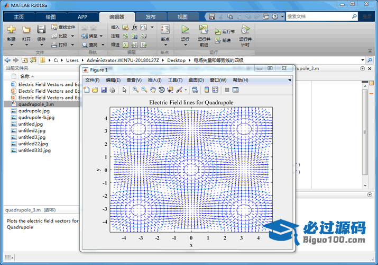
Task: Toggle Insert Colorbar in Figure 1 toolbar
Action: [x=207, y=90]
